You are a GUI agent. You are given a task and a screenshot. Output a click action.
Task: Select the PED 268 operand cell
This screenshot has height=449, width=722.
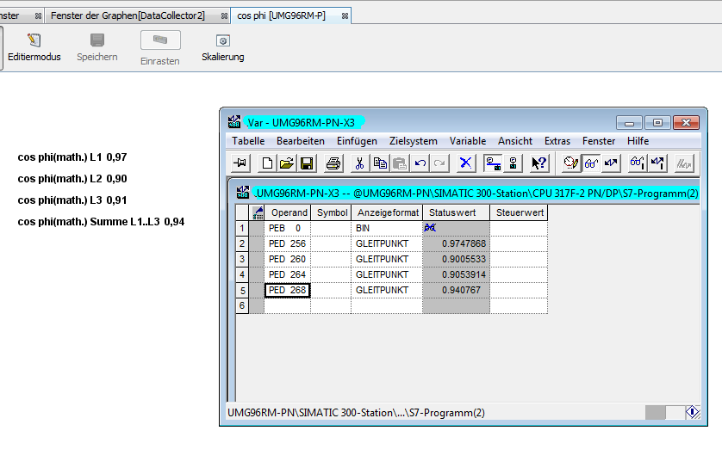coord(286,291)
